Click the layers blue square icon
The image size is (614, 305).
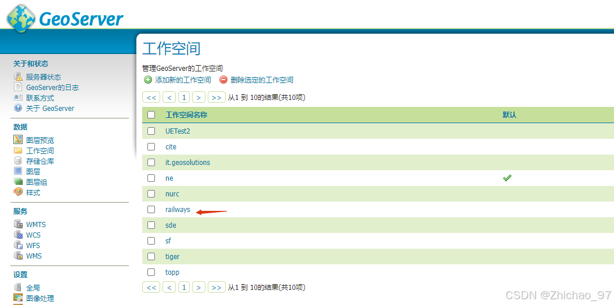pos(18,171)
